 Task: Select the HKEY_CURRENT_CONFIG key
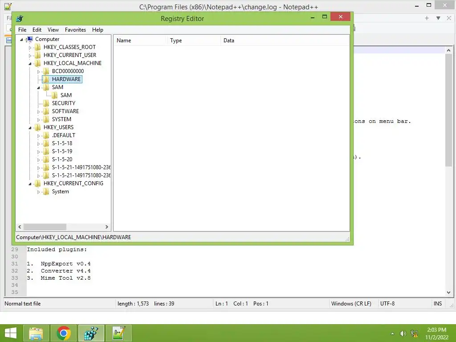pyautogui.click(x=73, y=183)
